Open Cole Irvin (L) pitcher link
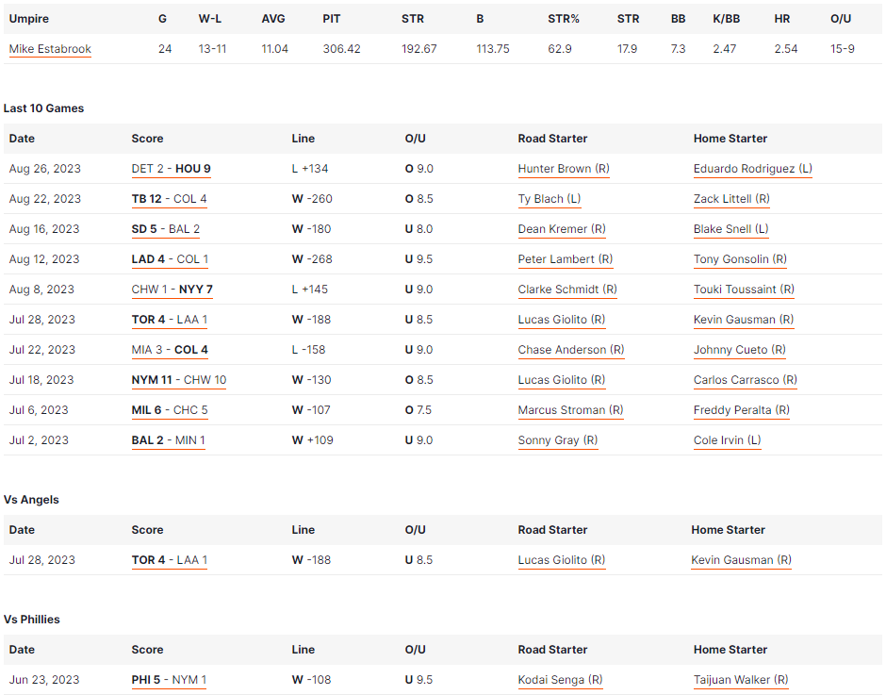Screen dimensions: 886x695 (x=728, y=440)
